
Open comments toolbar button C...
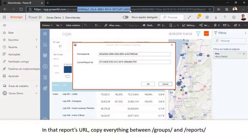(161, 25)
